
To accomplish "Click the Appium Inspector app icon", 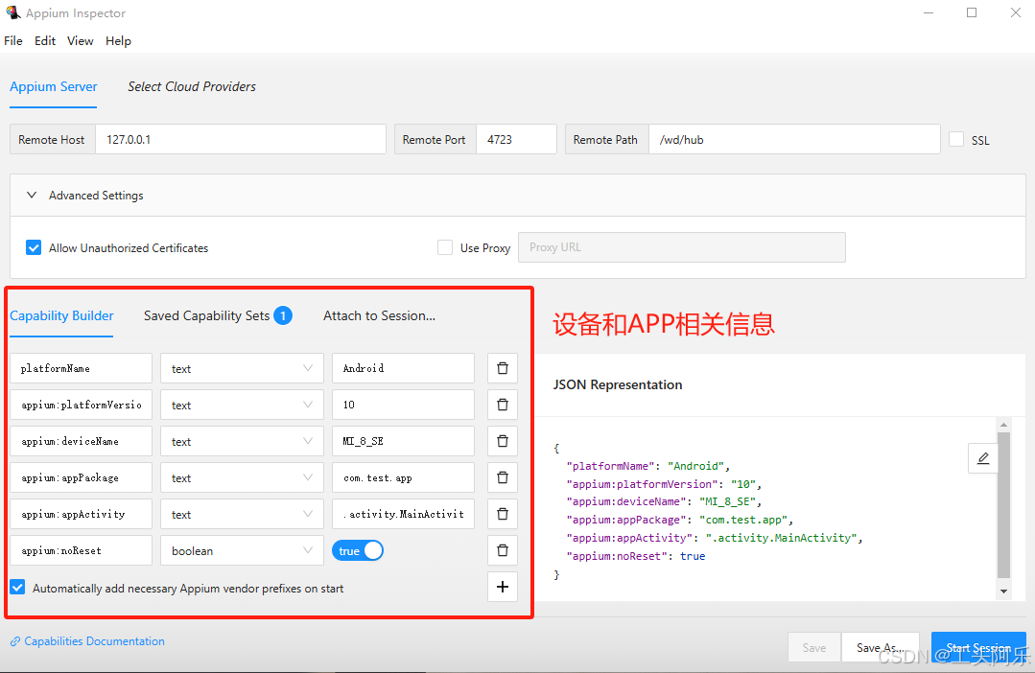I will 12,12.
